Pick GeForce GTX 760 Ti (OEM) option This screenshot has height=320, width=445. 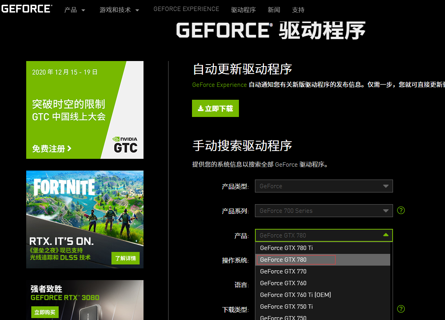point(295,295)
